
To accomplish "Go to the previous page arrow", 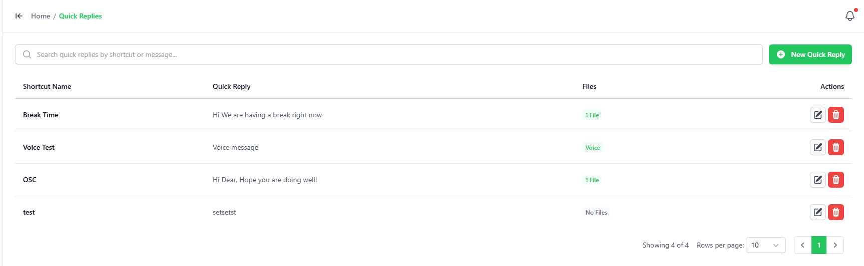I will (802, 245).
